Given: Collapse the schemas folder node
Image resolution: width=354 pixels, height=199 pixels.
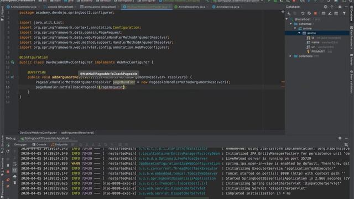Looking at the screenshot, I should (x=291, y=24).
